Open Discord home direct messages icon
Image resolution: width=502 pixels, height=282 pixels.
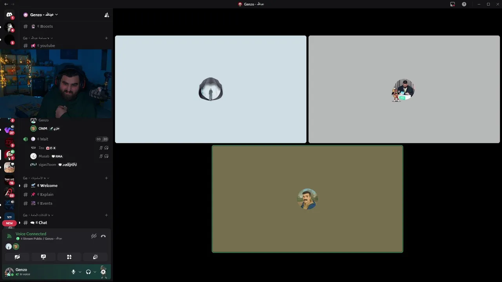(9, 14)
